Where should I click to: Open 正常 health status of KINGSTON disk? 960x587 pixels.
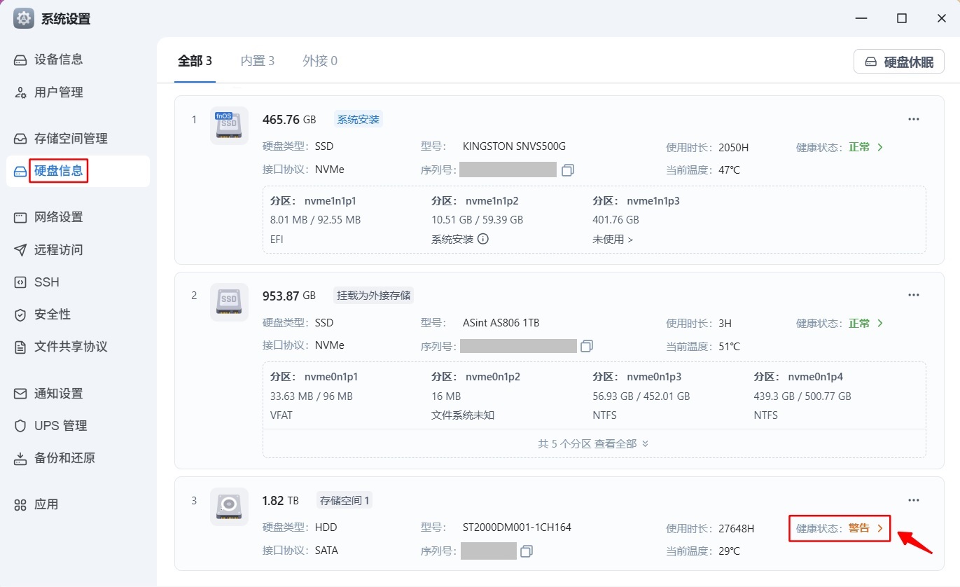pyautogui.click(x=865, y=147)
